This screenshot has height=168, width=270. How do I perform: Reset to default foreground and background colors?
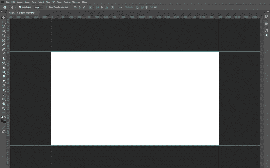pos(2,117)
